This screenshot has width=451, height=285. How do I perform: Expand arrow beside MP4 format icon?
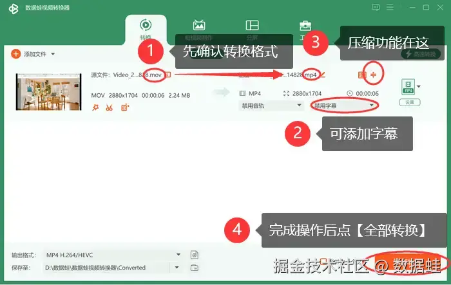click(x=419, y=86)
